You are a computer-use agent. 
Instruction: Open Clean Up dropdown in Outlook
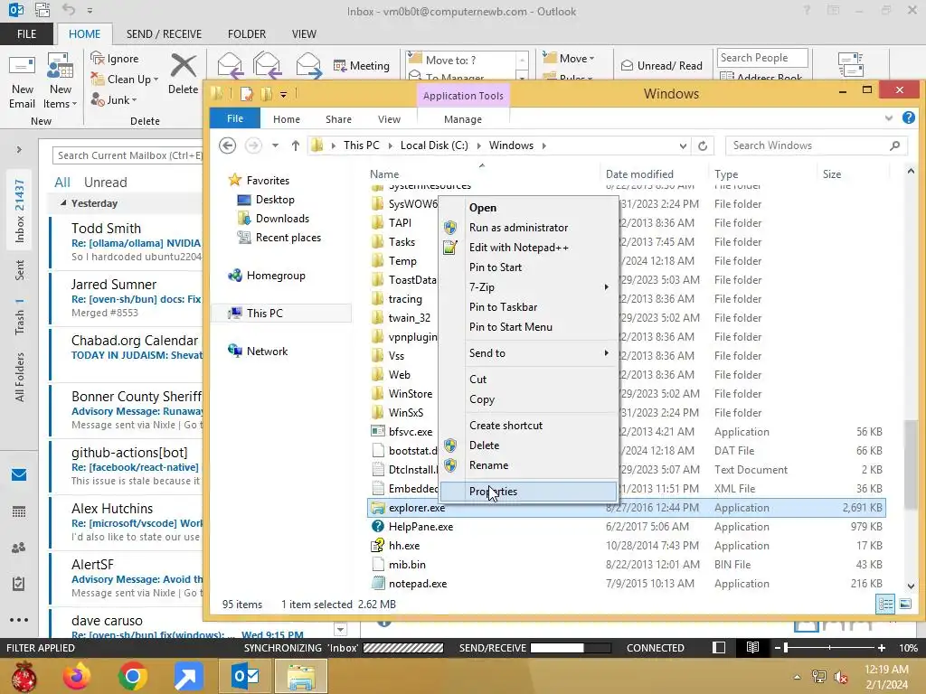125,80
